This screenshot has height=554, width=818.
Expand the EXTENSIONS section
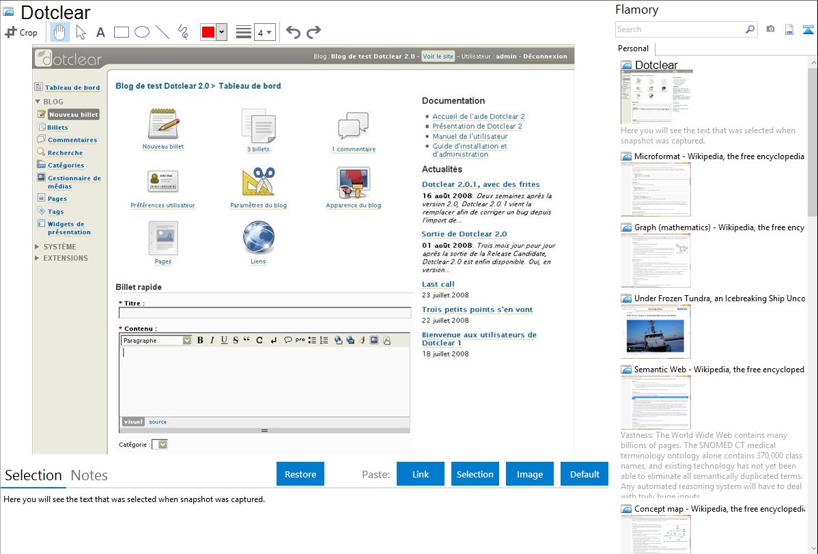coord(37,258)
